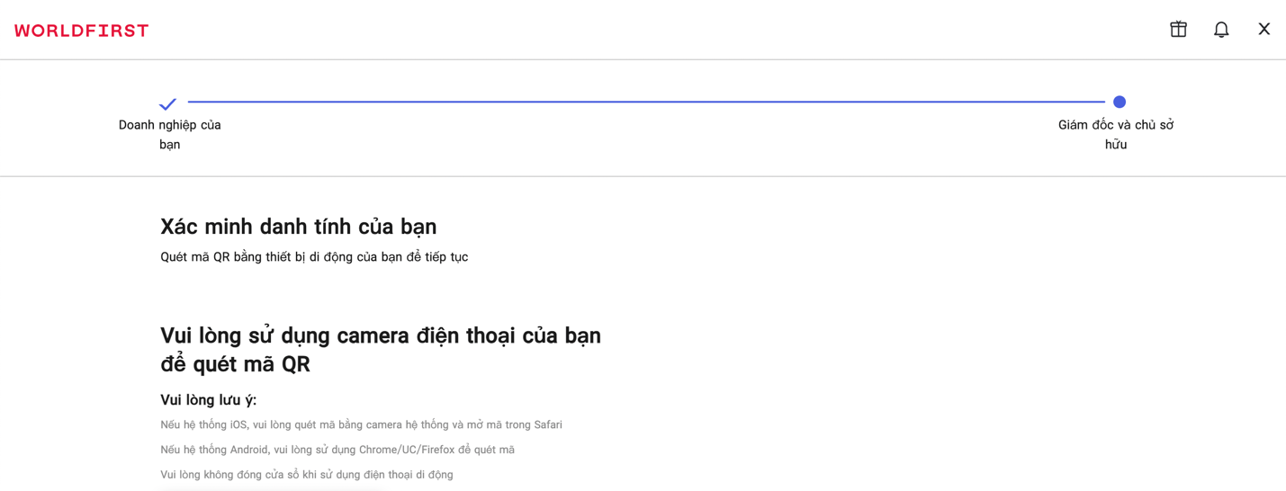Close the verification page with X
Viewport: 1286px width, 491px height.
pos(1264,30)
